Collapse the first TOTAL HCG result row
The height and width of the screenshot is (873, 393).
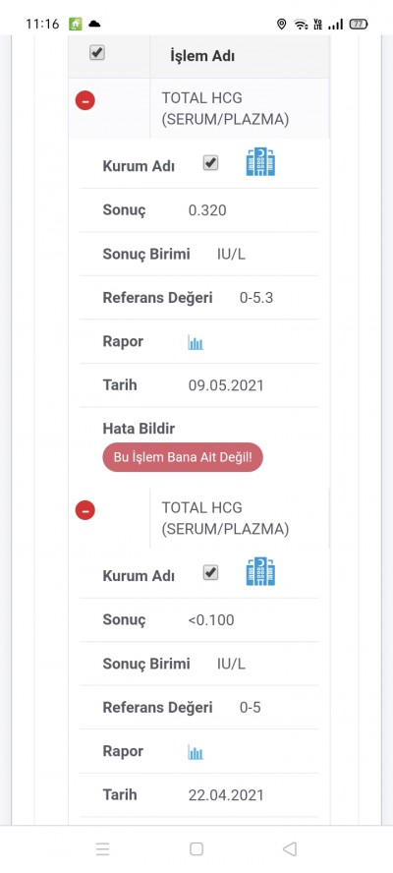[x=85, y=101]
